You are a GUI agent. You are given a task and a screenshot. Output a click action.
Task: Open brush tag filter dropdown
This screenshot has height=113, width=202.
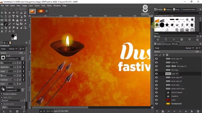200,13
